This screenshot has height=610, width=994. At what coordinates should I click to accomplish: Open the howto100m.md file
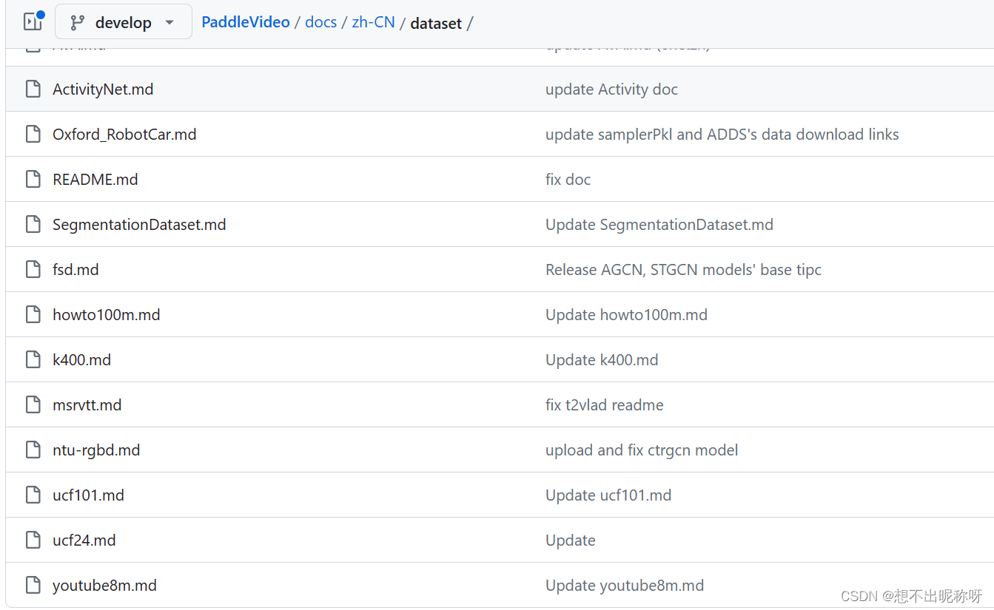click(107, 315)
